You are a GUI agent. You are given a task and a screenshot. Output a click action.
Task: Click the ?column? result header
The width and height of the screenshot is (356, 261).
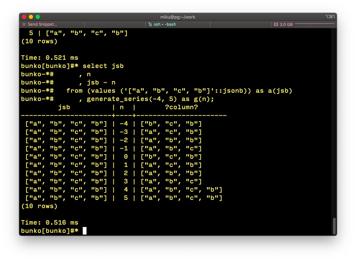(181, 107)
